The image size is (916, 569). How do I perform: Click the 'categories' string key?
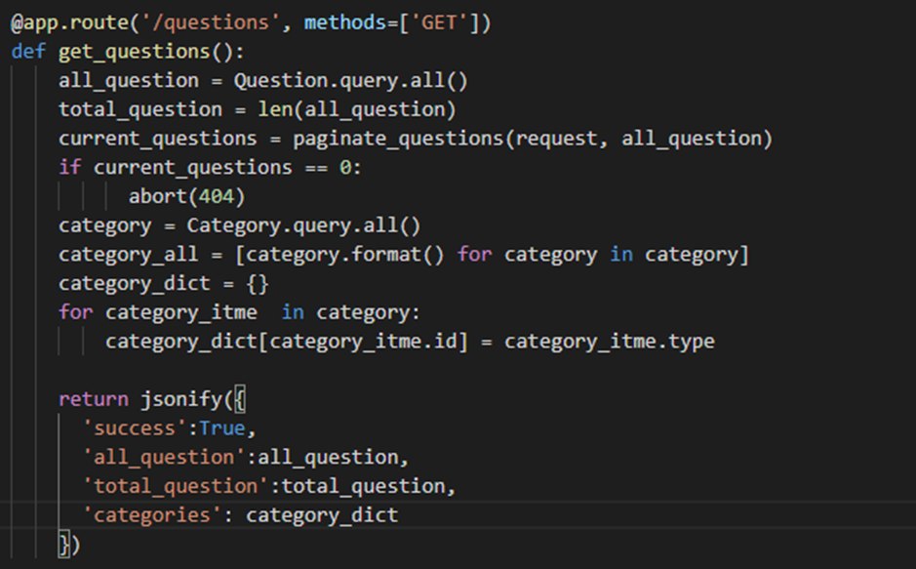coord(152,516)
